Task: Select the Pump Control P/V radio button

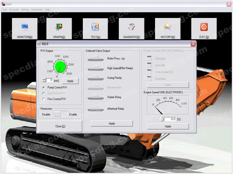Action: tap(44, 87)
